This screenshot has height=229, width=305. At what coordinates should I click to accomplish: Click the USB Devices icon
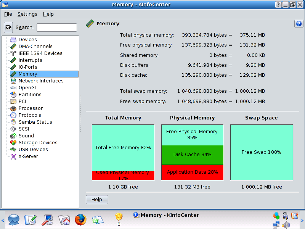click(x=13, y=149)
